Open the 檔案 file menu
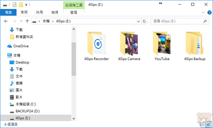Viewport: 213px width, 128px height. (x=9, y=12)
